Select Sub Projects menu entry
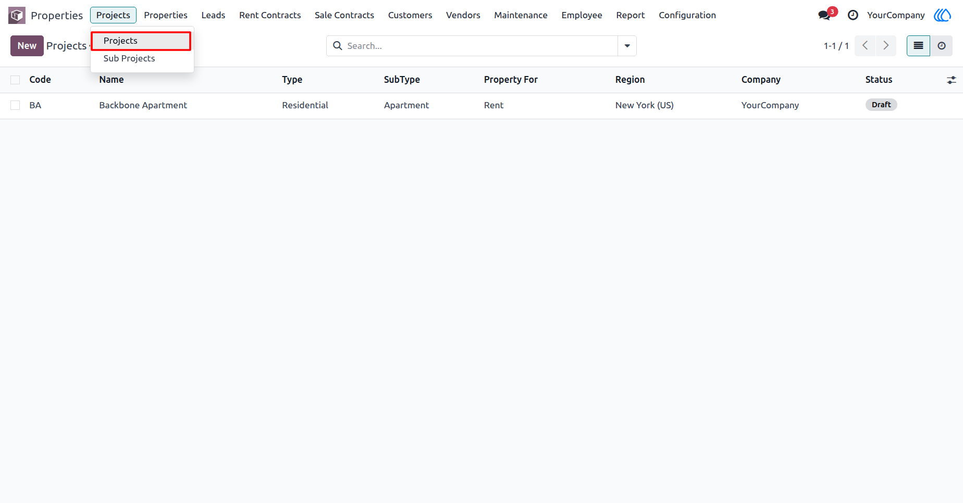 point(129,58)
